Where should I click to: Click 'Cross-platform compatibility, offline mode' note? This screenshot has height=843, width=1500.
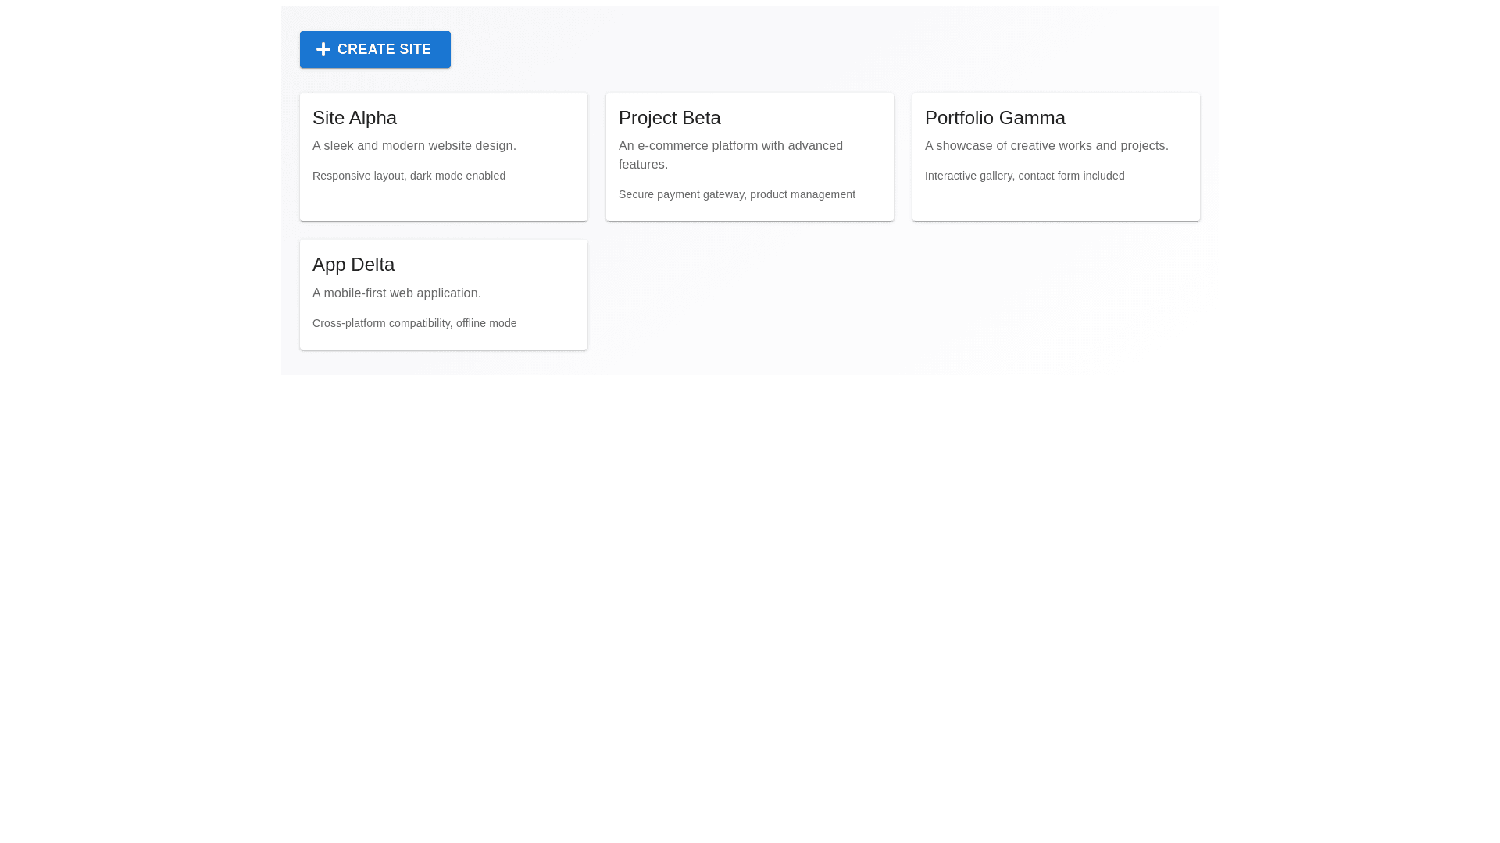[414, 323]
